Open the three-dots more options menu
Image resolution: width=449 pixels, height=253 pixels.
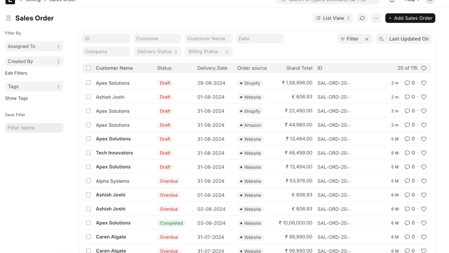pos(376,18)
